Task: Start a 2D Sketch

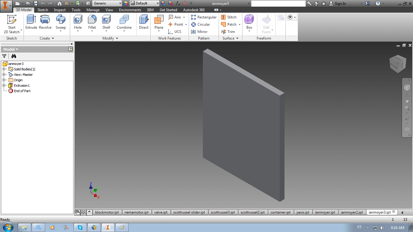Action: point(12,24)
